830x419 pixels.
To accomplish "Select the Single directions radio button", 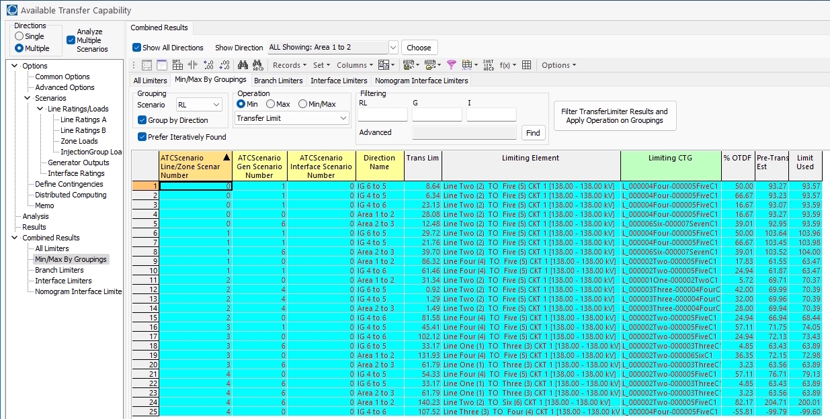I will (19, 36).
